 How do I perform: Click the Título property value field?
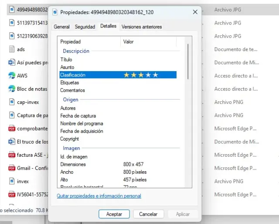click(148, 59)
